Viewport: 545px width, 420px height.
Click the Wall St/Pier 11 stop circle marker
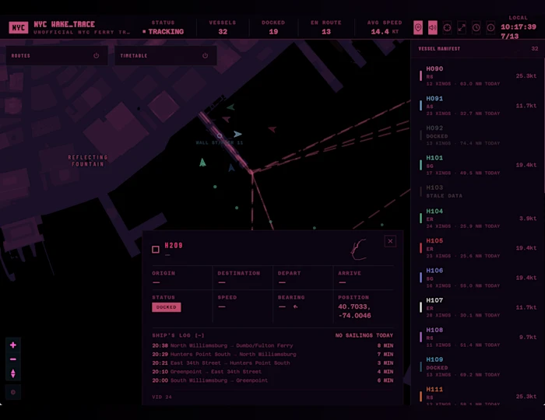(x=220, y=135)
